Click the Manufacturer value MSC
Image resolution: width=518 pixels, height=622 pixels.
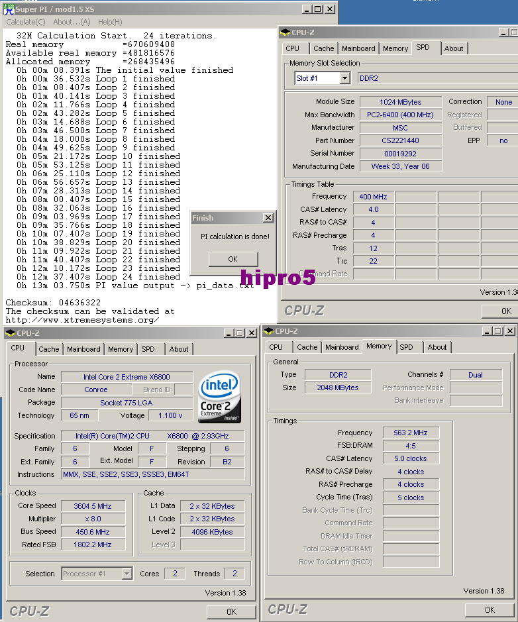coord(401,128)
